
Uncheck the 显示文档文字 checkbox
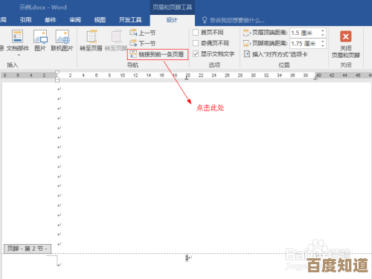[x=196, y=53]
